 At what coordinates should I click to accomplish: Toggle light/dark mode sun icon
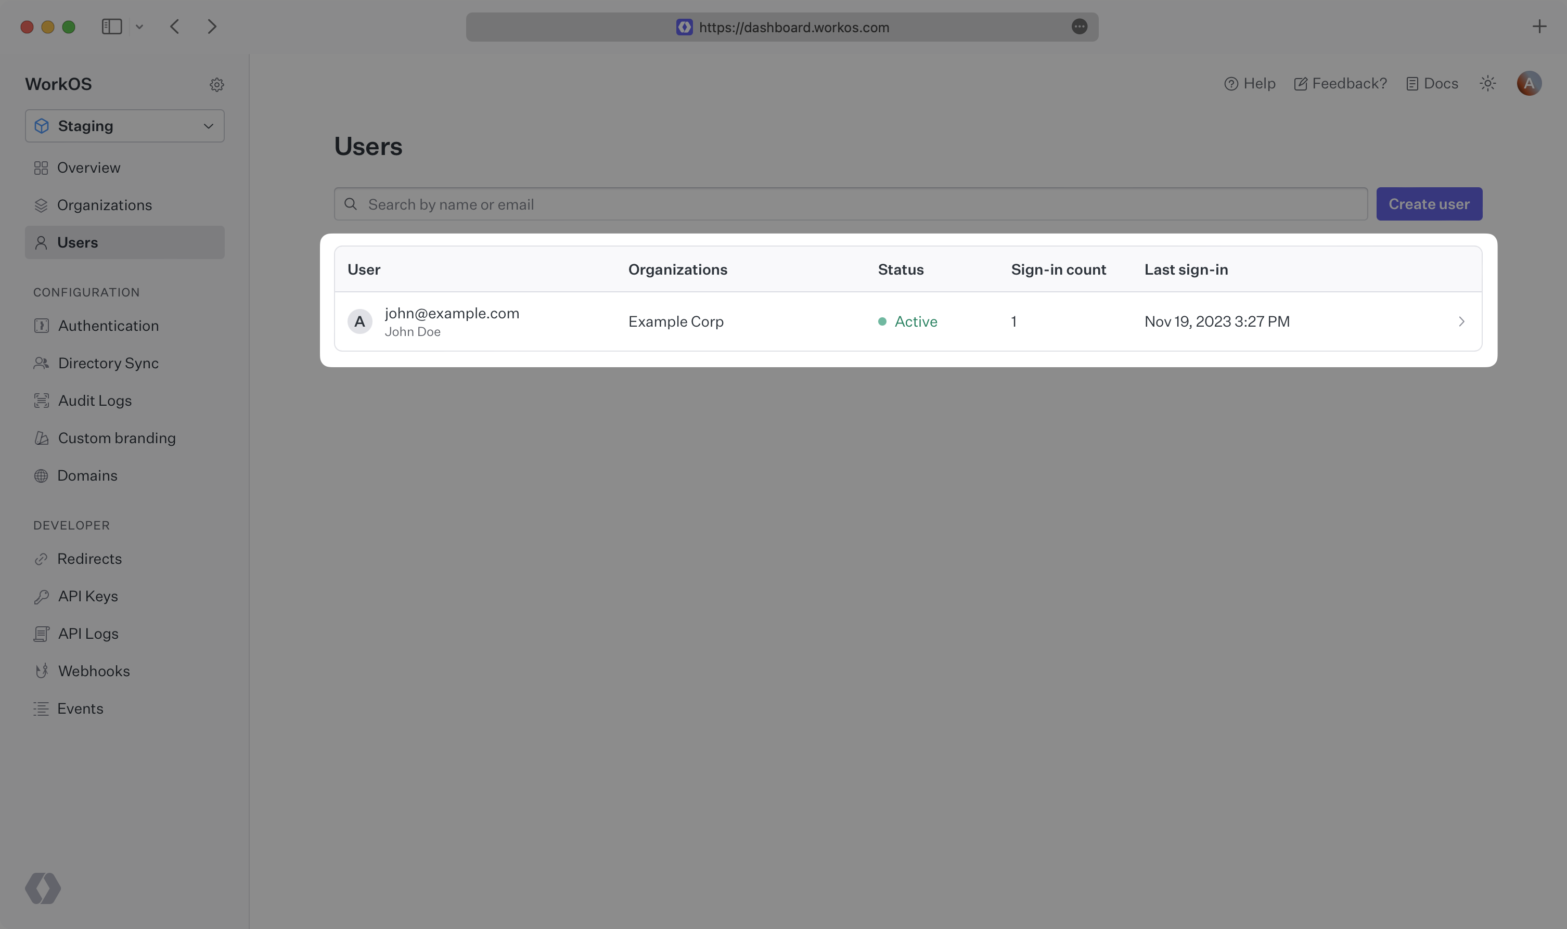coord(1488,83)
